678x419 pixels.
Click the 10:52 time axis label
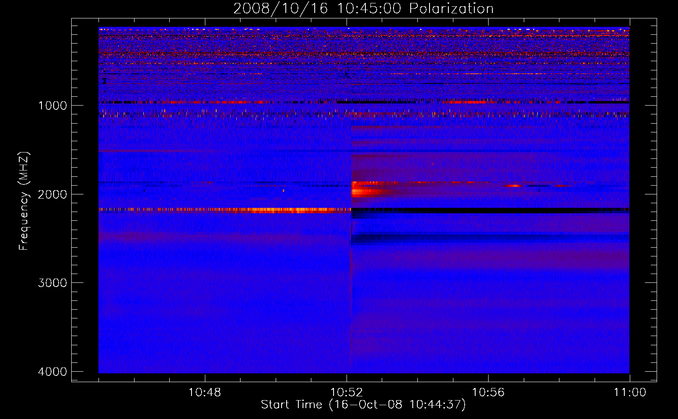[347, 393]
